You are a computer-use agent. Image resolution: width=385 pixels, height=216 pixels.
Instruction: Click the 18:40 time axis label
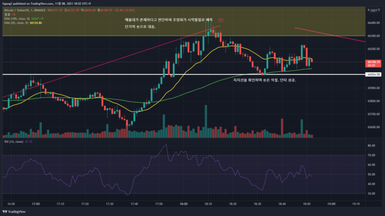(282, 204)
